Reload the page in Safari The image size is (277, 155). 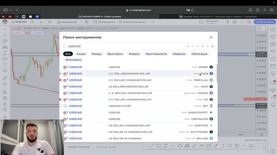point(192,10)
